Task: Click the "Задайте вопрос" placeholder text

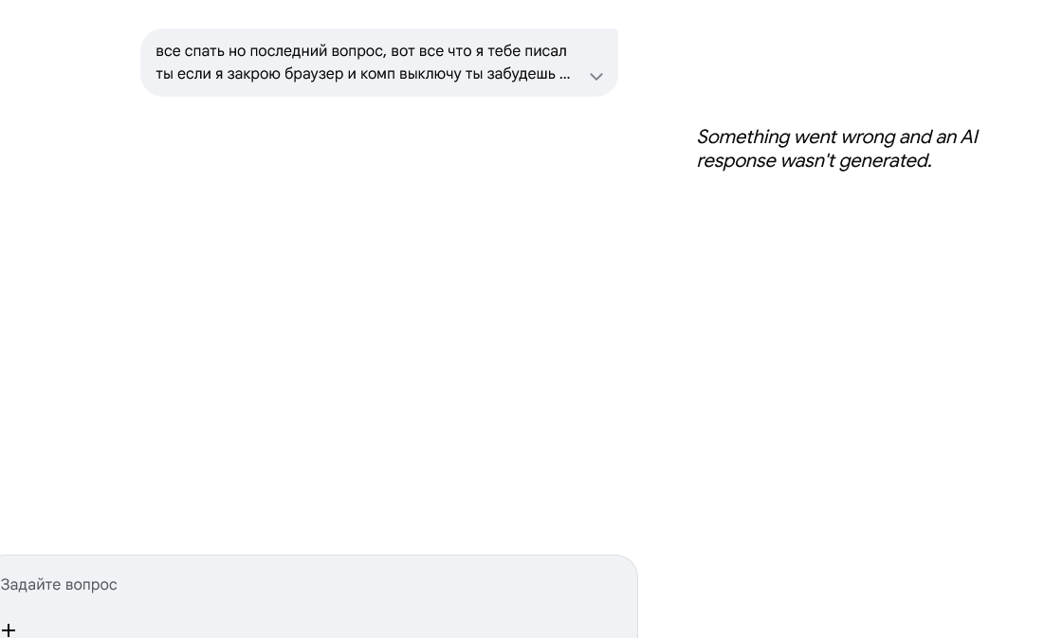Action: [x=59, y=584]
